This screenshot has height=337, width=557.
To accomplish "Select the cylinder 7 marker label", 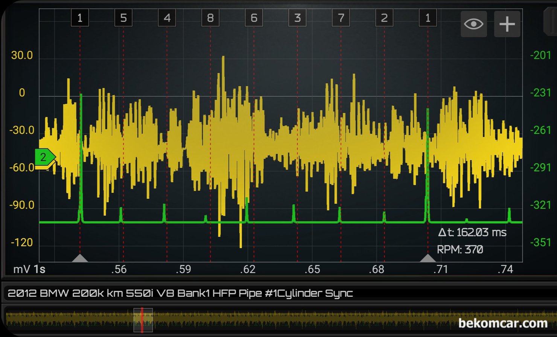I will click(341, 18).
